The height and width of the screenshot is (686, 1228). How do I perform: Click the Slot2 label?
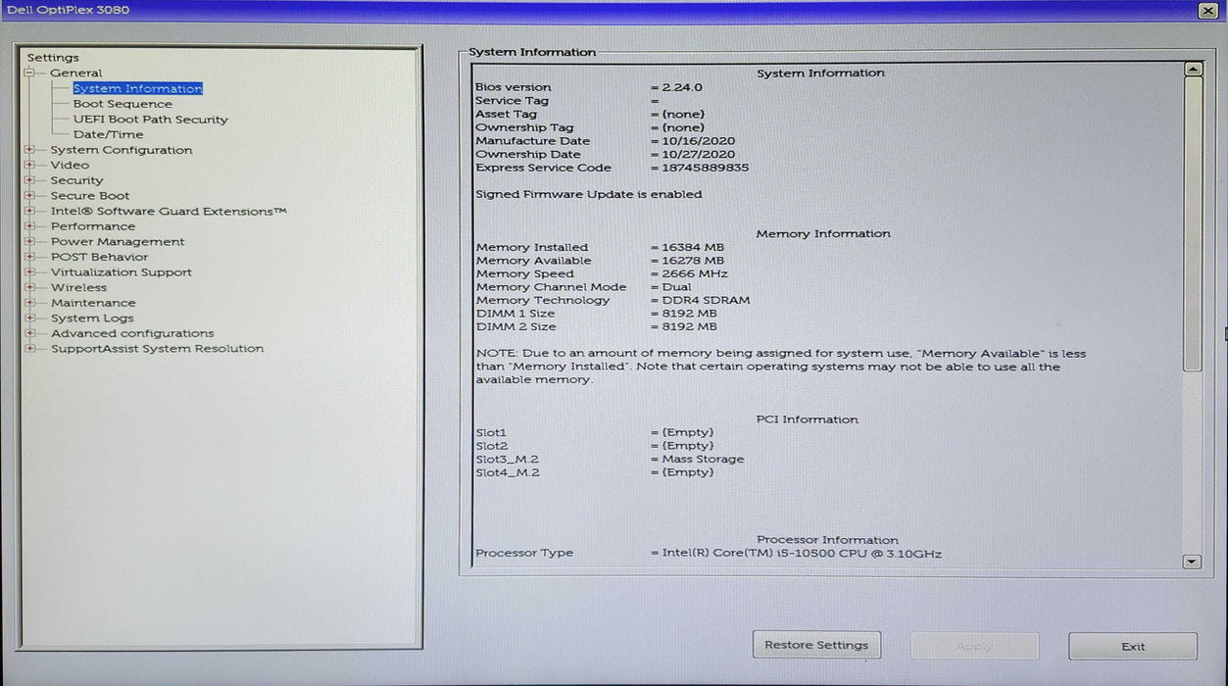(492, 446)
